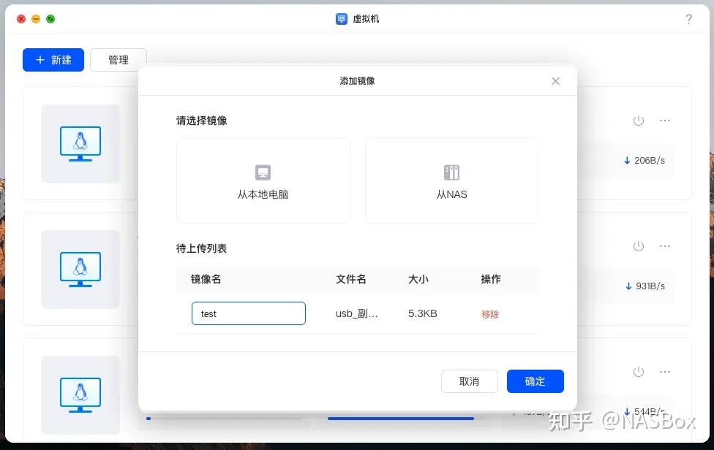Click the local computer icon
The image size is (714, 450).
[263, 172]
